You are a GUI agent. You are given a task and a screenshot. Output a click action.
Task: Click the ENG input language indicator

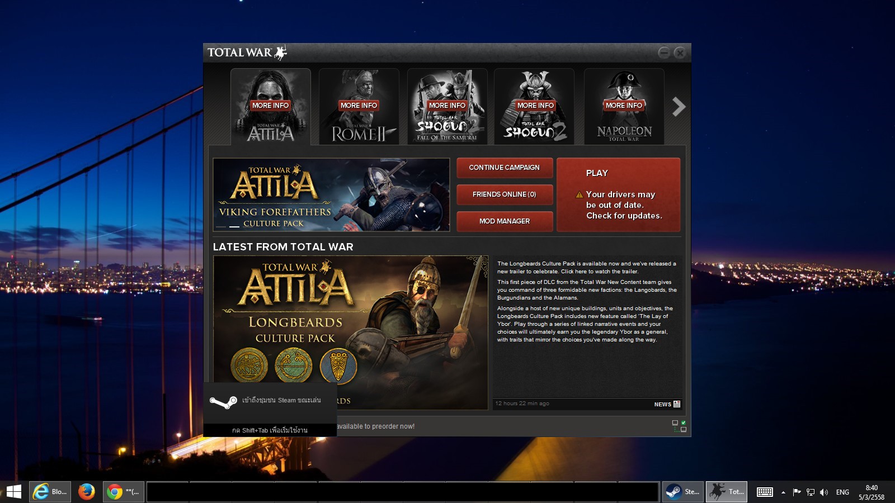click(x=842, y=492)
